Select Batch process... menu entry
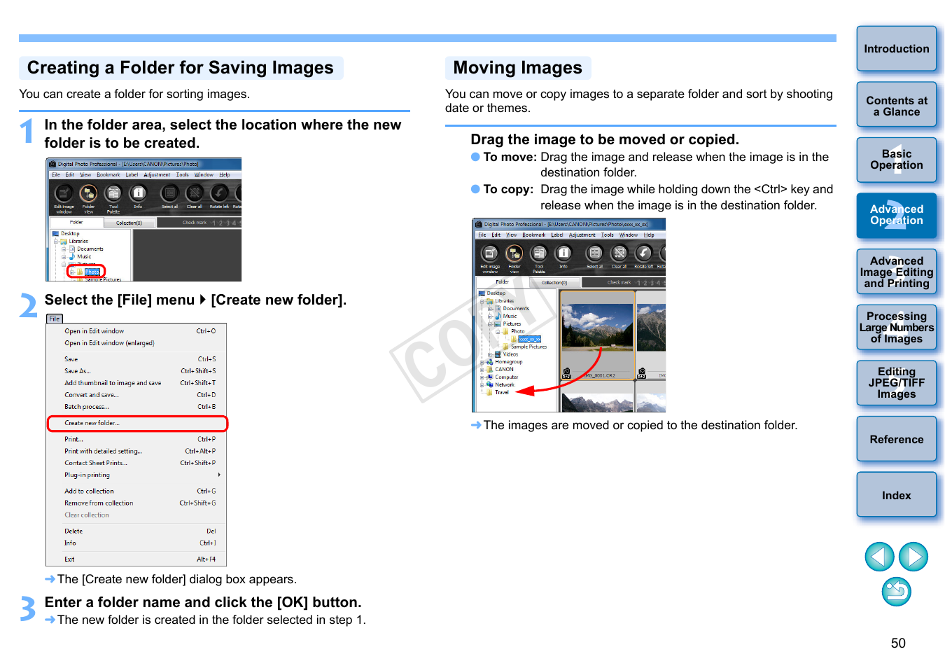Screen dimensions: 945x668 87,407
